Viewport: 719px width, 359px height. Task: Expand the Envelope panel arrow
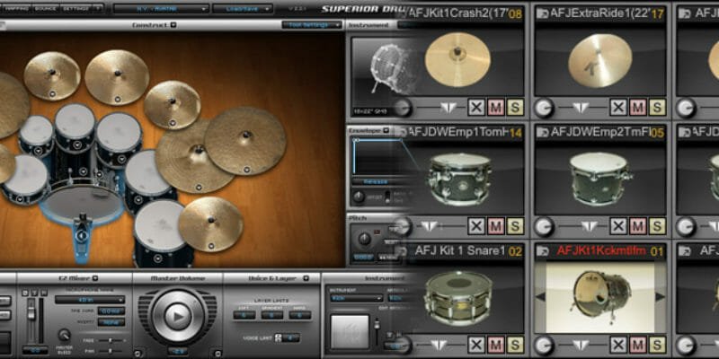point(386,130)
